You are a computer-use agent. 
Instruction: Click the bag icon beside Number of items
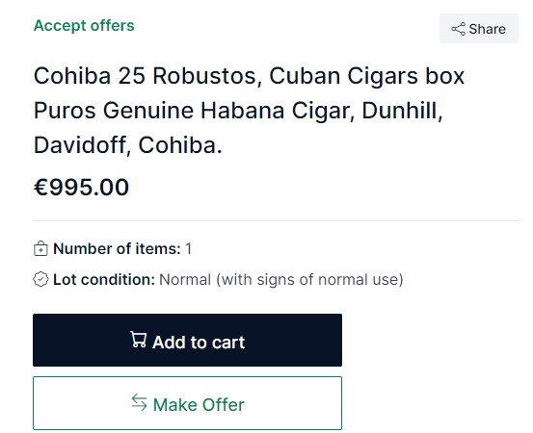(40, 248)
